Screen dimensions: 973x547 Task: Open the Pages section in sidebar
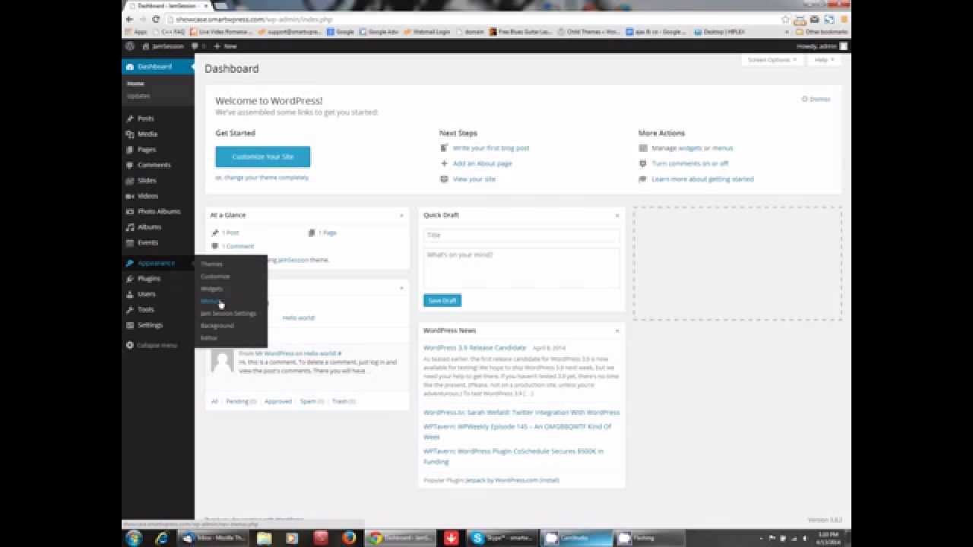coord(147,150)
